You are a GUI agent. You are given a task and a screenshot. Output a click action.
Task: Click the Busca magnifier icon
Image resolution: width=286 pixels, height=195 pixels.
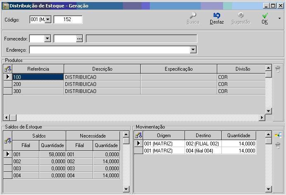pos(193,16)
